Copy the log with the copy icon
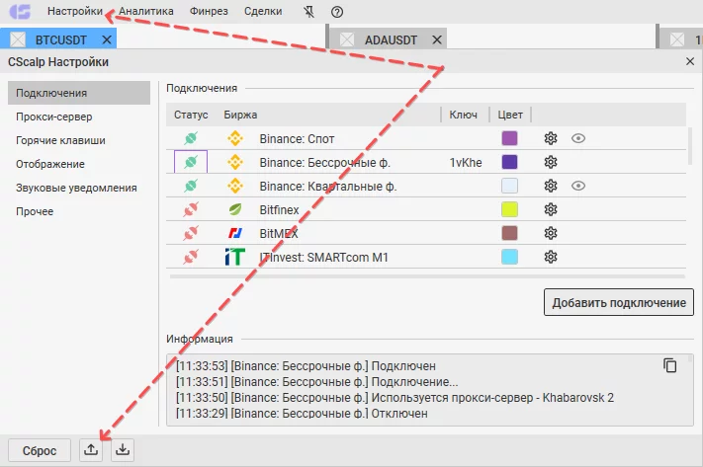 pos(669,365)
